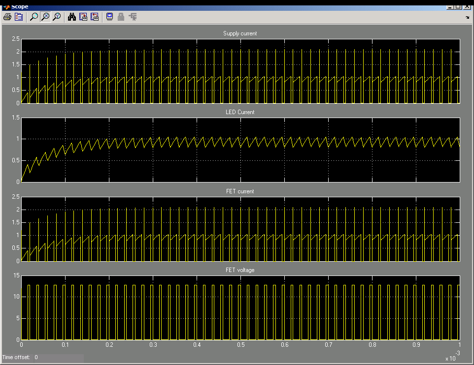Minimize the Scope window
The width and height of the screenshot is (474, 365).
pyautogui.click(x=450, y=7)
